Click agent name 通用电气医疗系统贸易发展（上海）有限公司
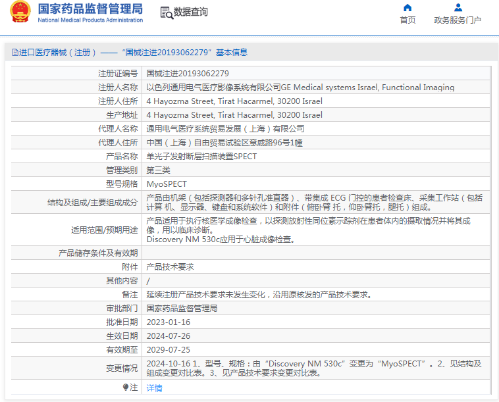The image size is (499, 402). (225, 129)
